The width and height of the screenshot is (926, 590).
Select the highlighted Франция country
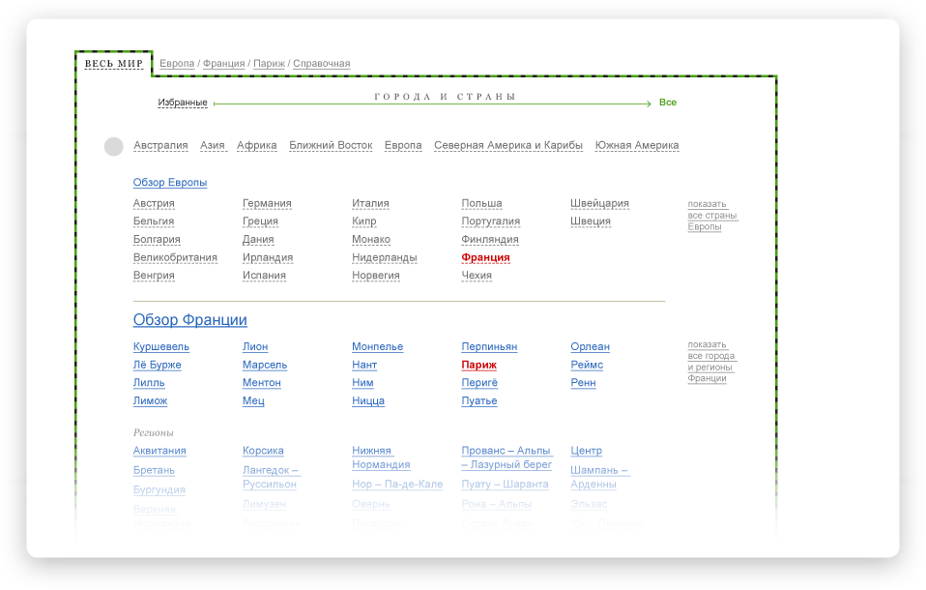(x=485, y=258)
